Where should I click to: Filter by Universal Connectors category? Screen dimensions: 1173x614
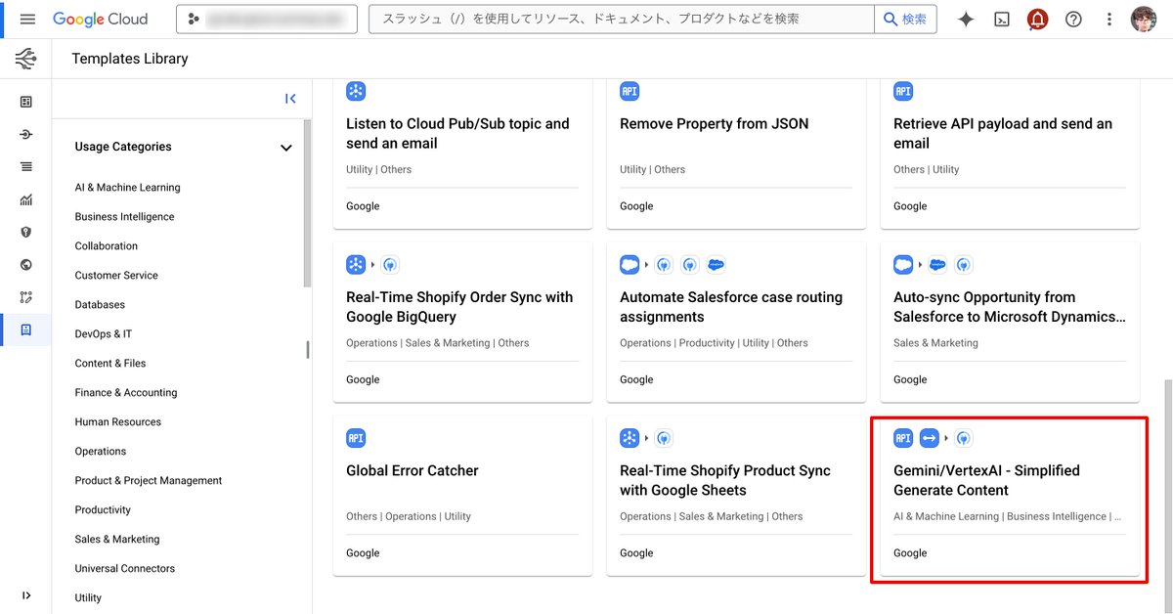(124, 569)
